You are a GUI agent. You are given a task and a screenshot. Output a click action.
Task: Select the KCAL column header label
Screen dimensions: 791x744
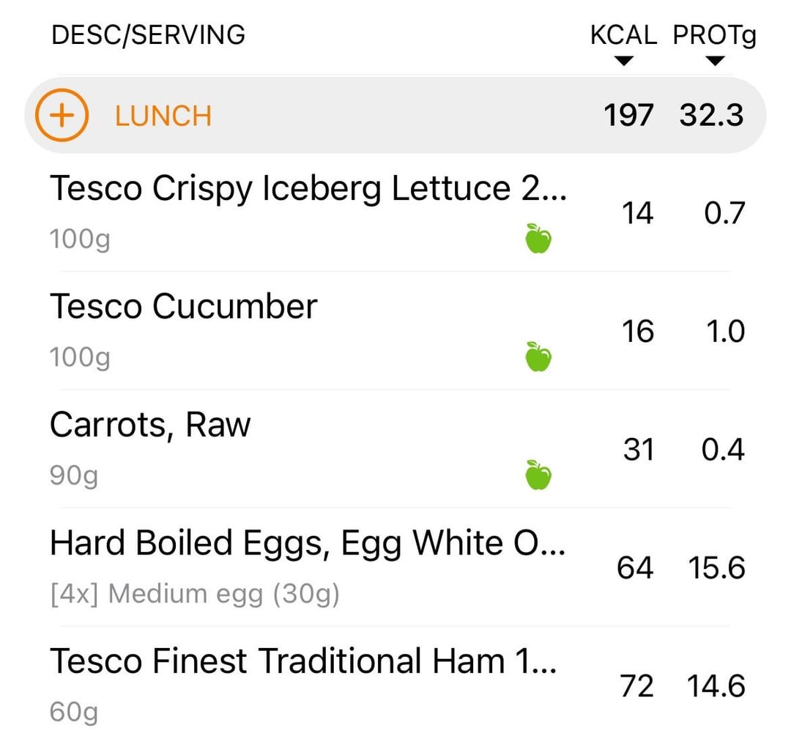[623, 35]
